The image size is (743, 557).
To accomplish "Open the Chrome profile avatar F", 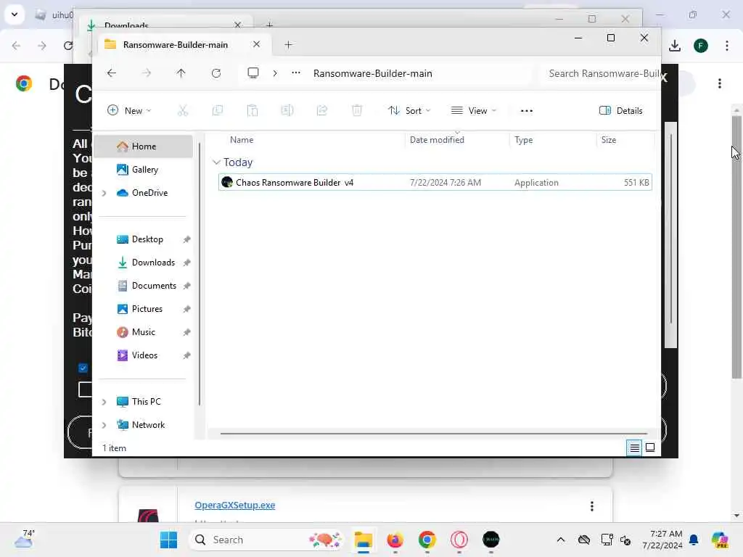I will [x=701, y=46].
